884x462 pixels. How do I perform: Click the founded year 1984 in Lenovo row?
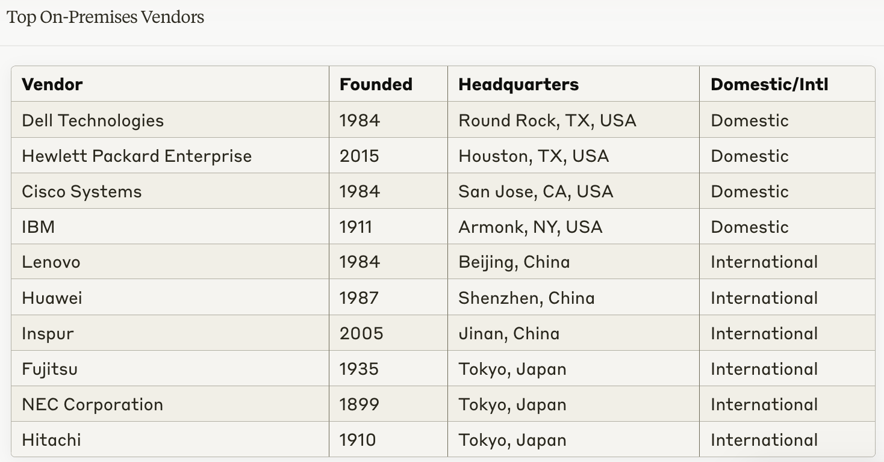[x=360, y=262]
